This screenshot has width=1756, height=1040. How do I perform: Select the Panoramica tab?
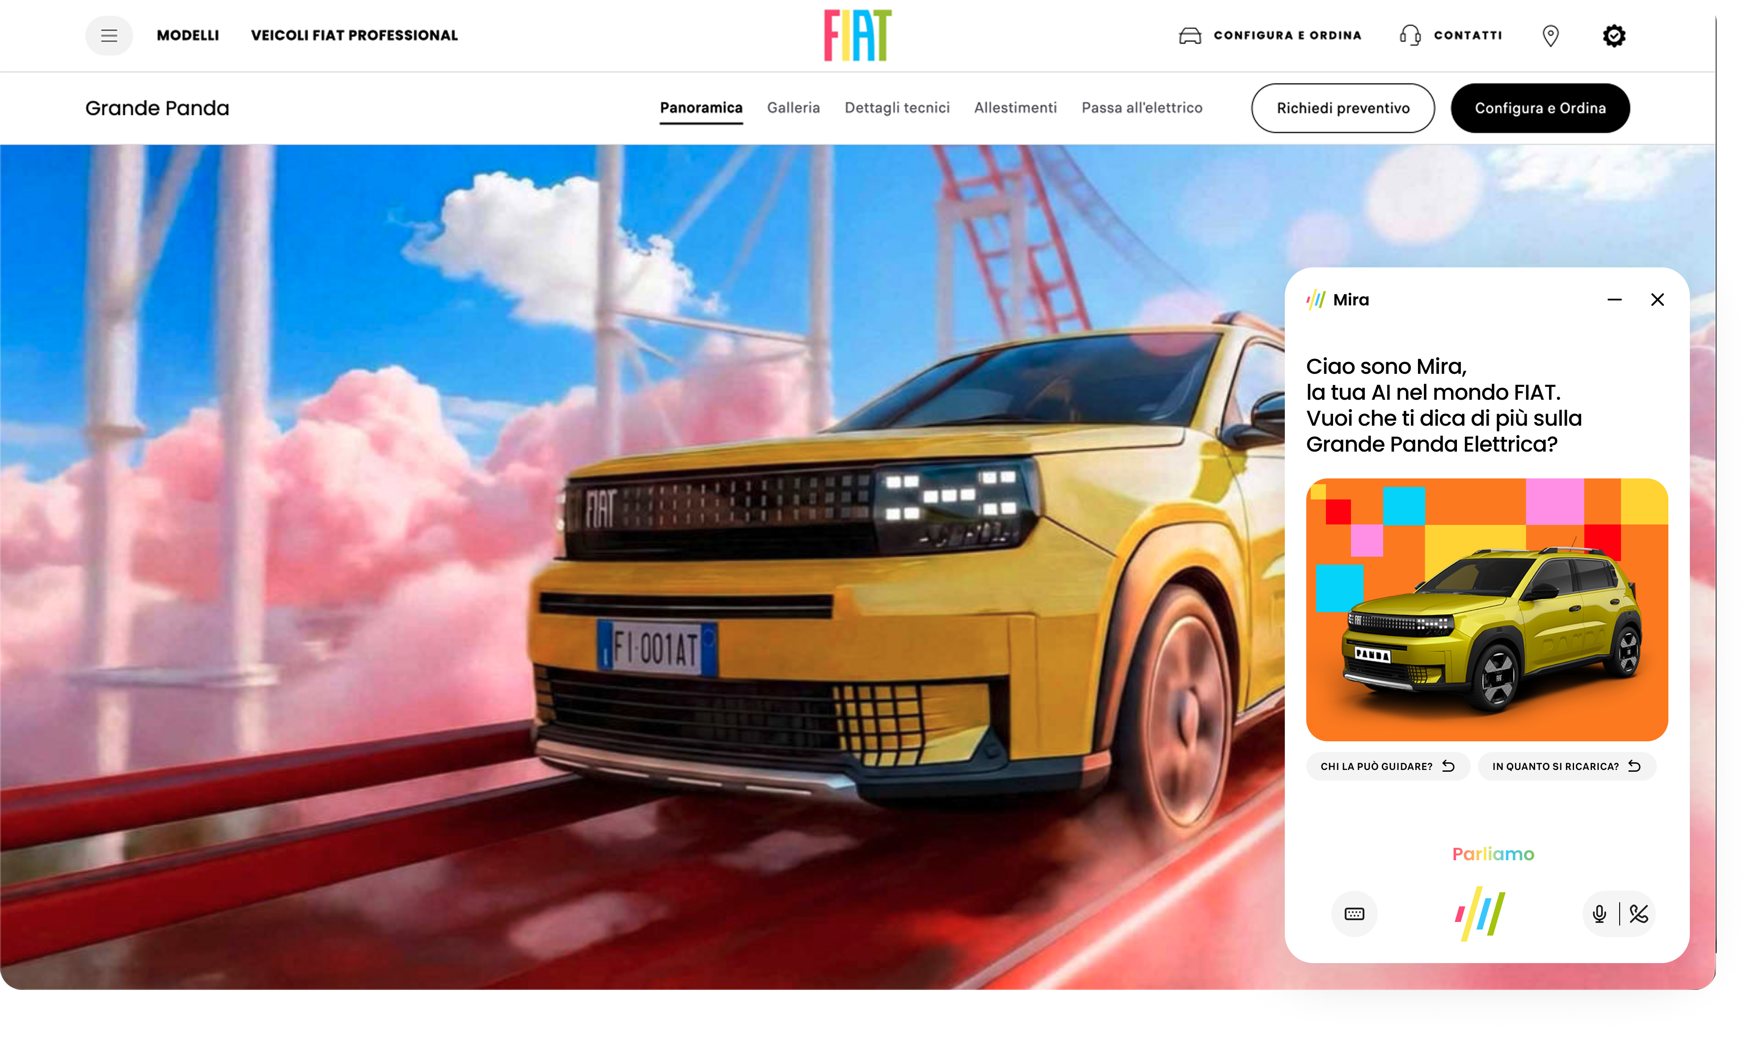point(701,108)
